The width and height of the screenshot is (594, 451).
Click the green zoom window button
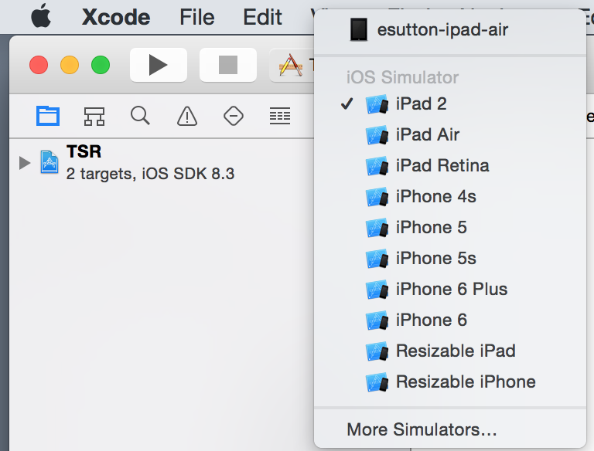pyautogui.click(x=101, y=65)
